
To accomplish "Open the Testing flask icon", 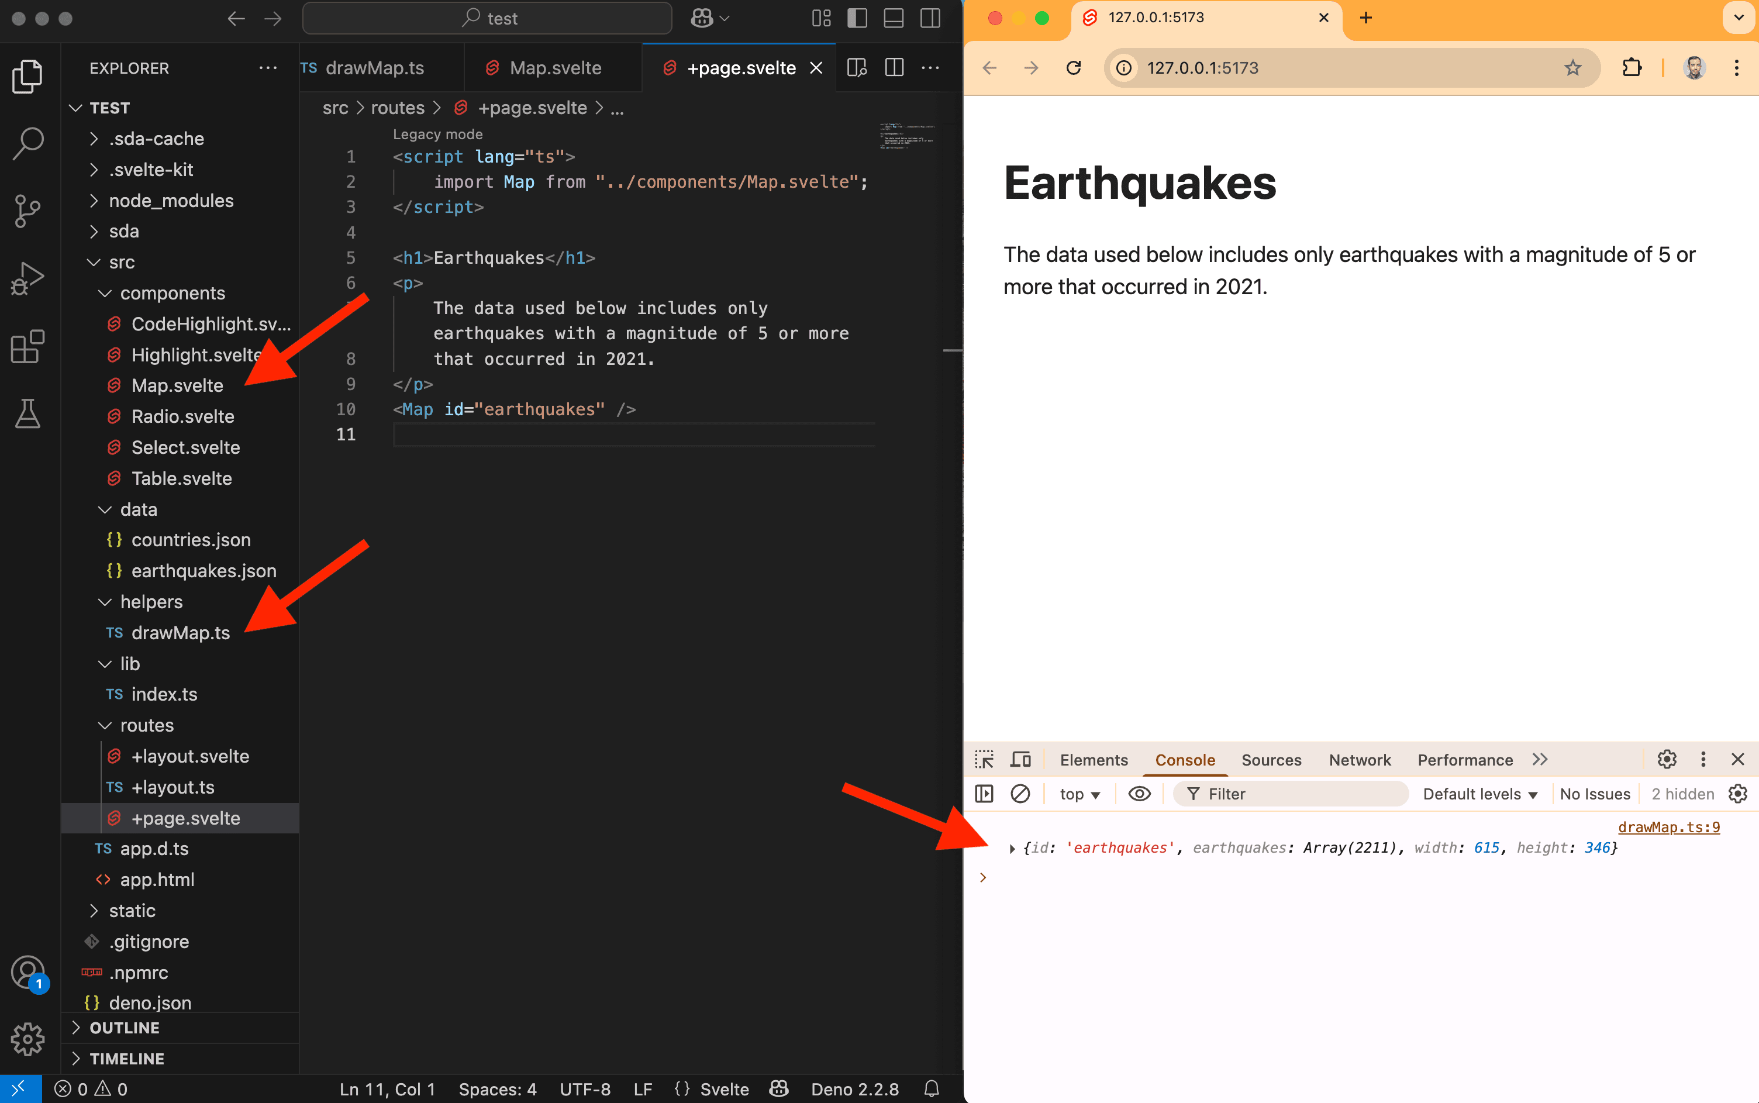I will tap(27, 413).
